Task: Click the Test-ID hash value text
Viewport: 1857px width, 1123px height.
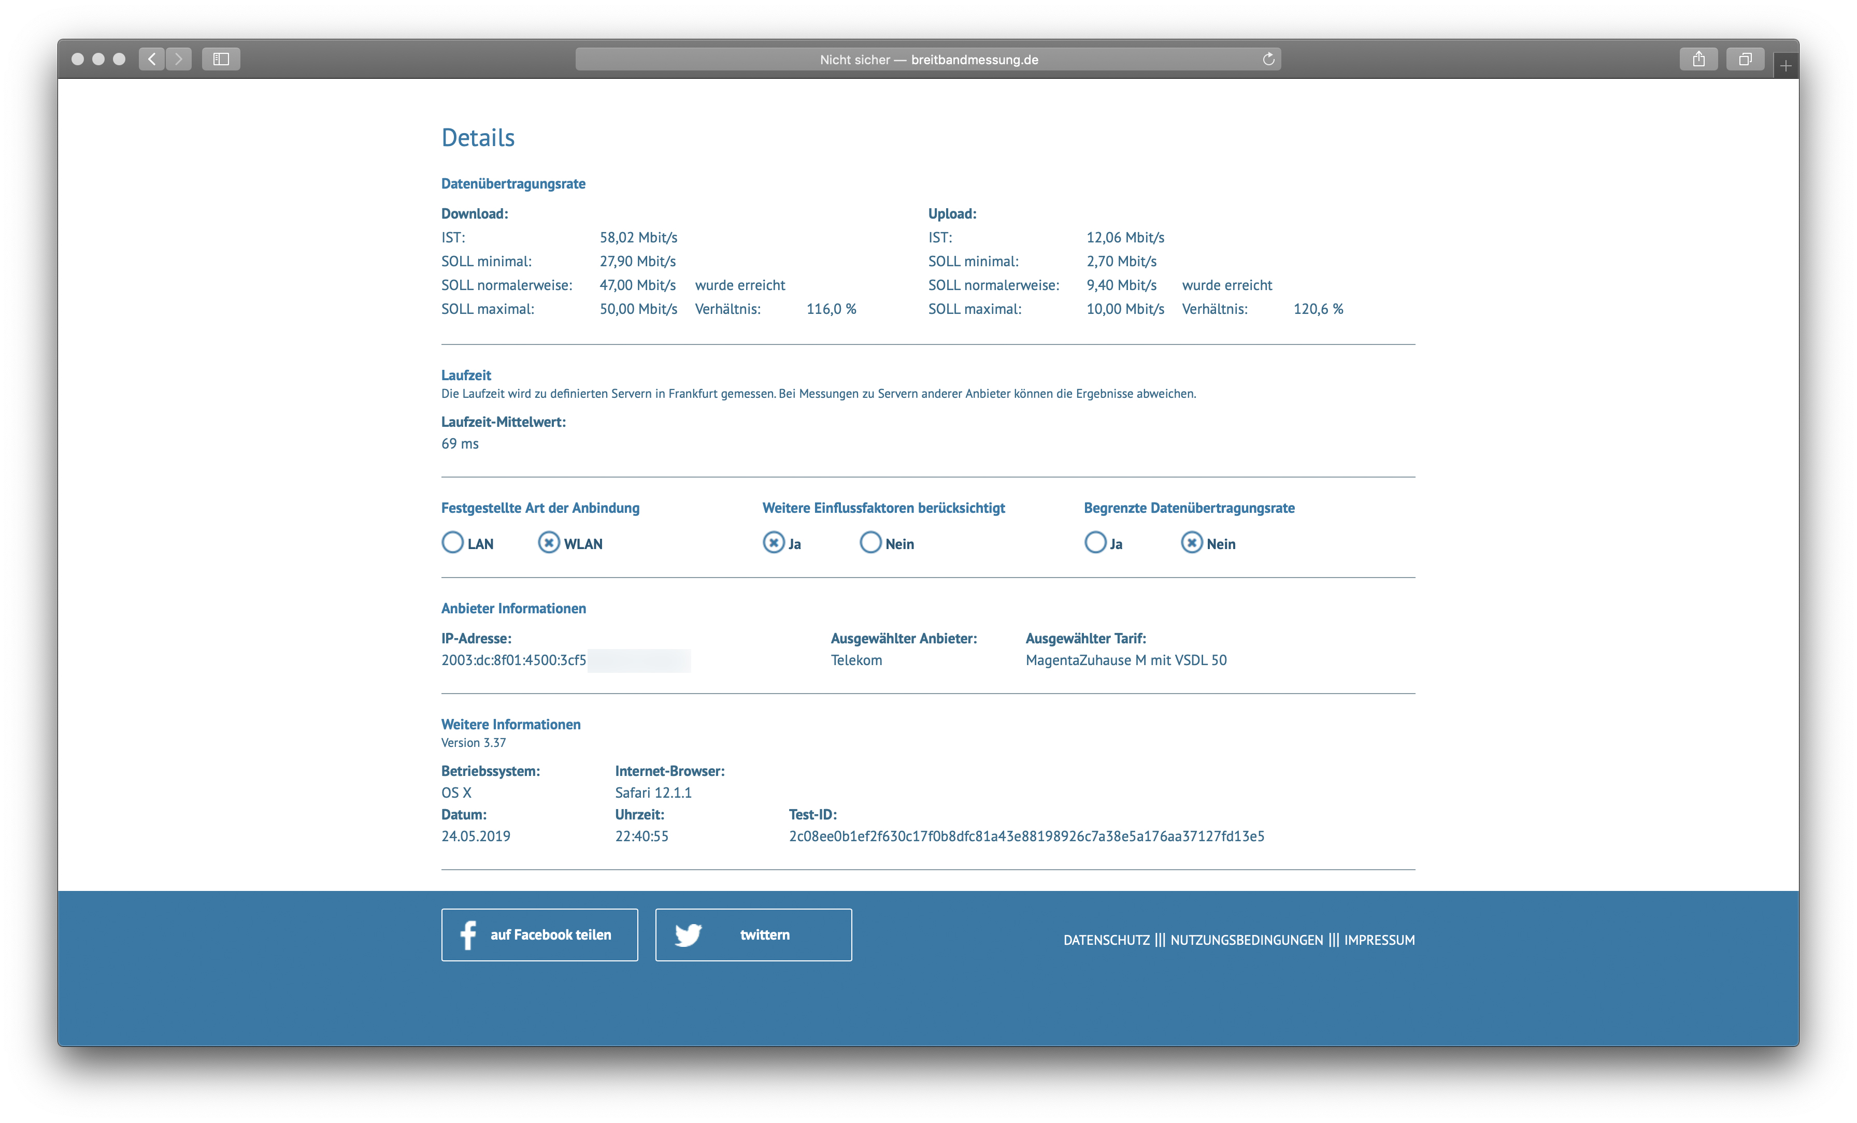Action: [1026, 836]
